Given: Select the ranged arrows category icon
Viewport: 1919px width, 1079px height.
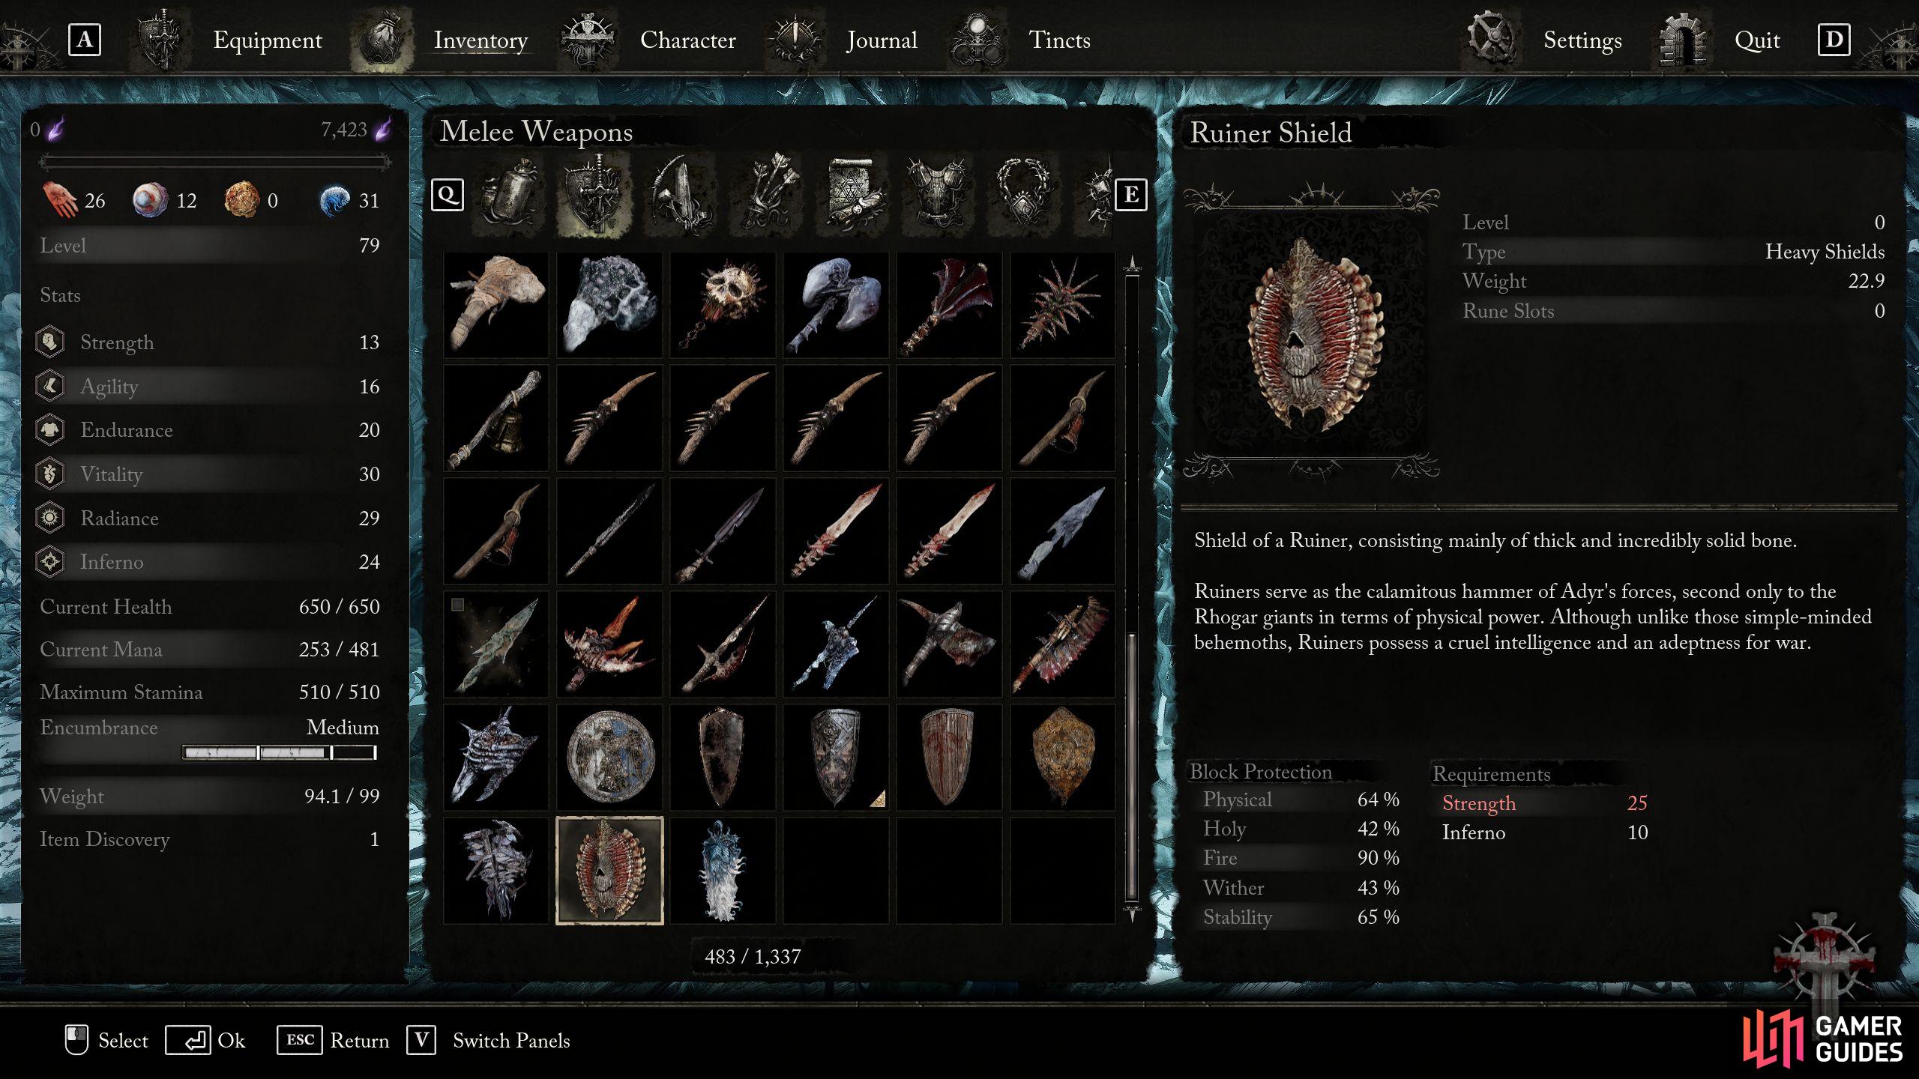Looking at the screenshot, I should (768, 195).
